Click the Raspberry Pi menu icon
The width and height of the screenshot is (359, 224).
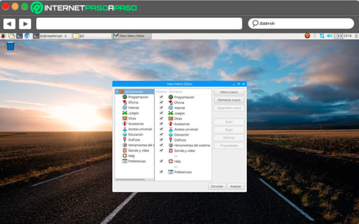3,36
